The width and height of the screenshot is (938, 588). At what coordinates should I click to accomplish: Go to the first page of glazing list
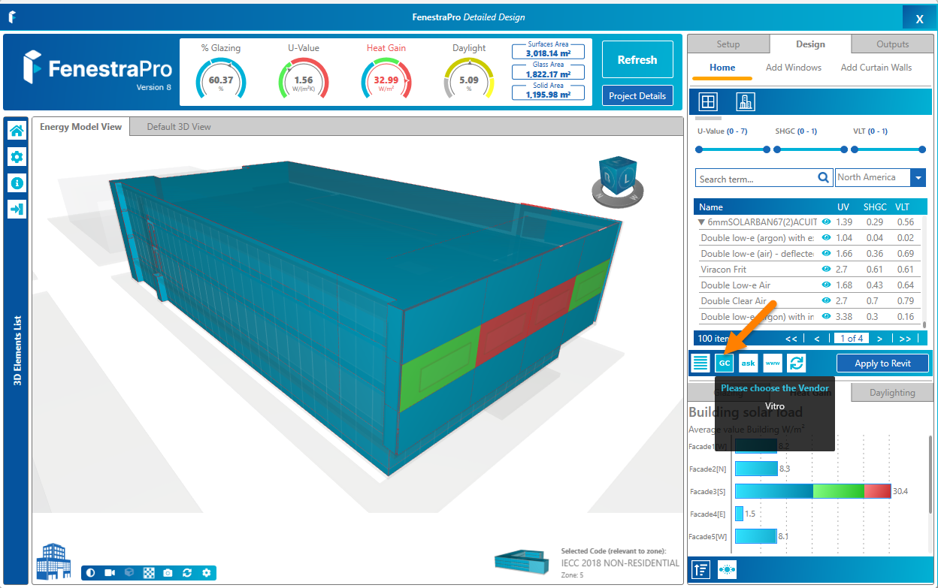[791, 339]
